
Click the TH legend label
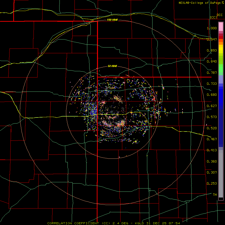[x=215, y=195]
